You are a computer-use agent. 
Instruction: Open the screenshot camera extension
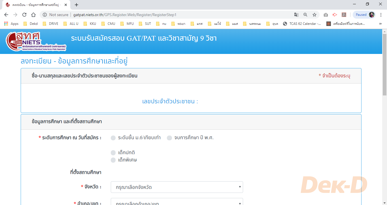326,14
